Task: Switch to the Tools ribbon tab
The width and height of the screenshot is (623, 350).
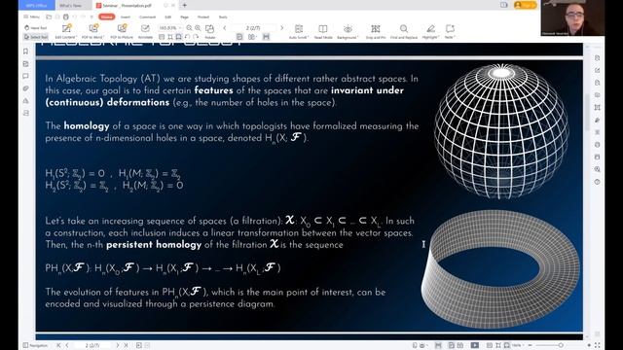Action: [x=223, y=17]
